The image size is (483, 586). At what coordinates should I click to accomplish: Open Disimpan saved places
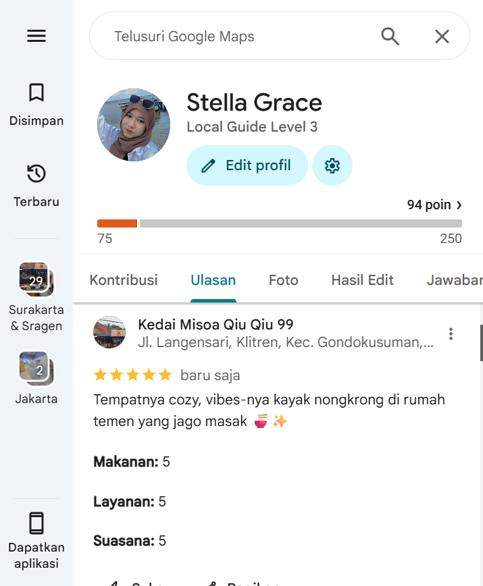(36, 105)
